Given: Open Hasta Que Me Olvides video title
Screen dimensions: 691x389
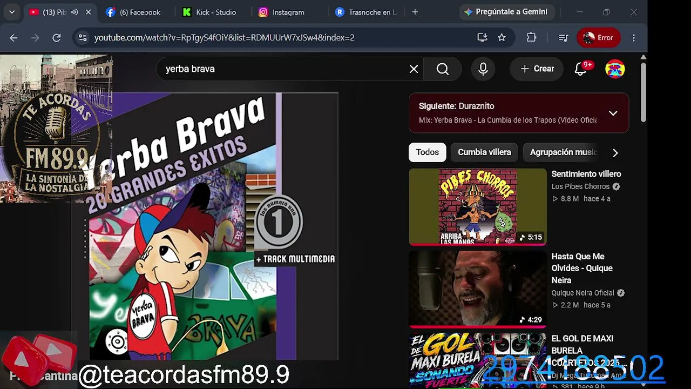Looking at the screenshot, I should pos(582,268).
